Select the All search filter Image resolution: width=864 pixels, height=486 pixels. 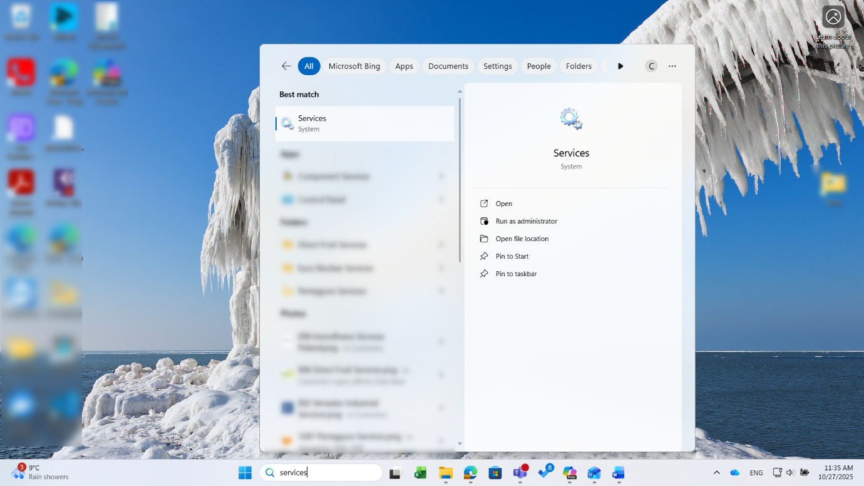point(309,66)
